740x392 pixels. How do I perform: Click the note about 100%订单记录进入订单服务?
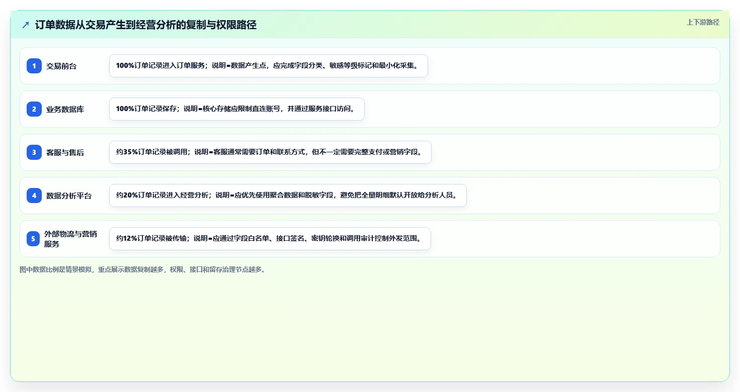[269, 66]
